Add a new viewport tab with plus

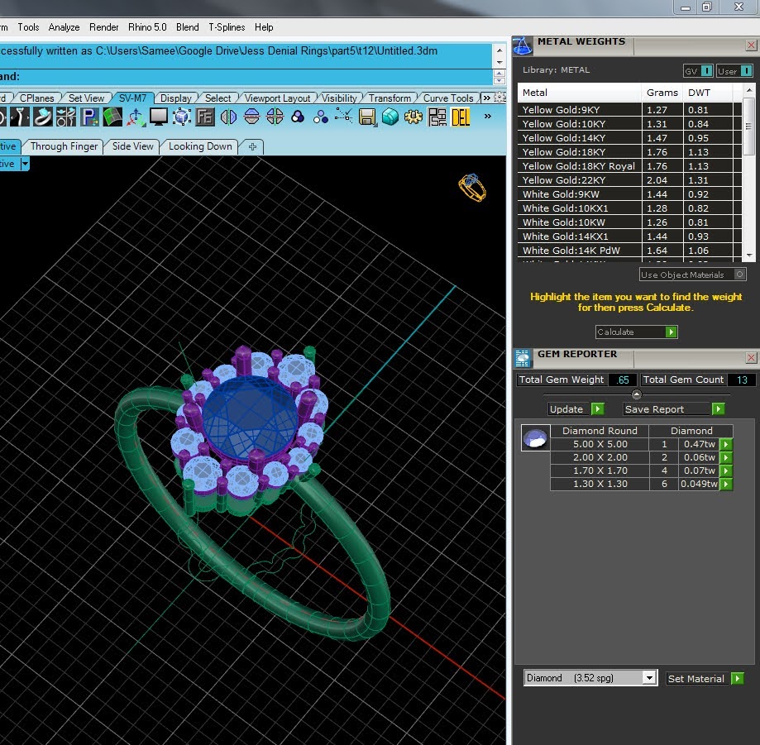[x=252, y=146]
